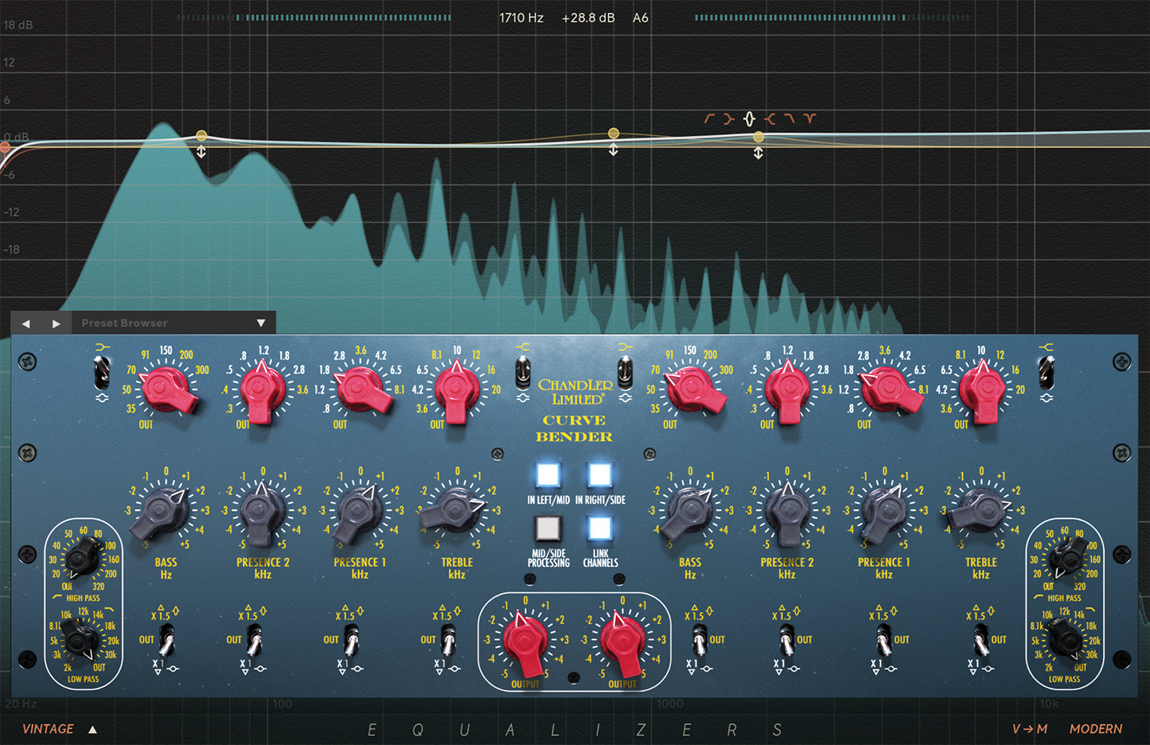Click the V→M copy button

[x=1029, y=730]
